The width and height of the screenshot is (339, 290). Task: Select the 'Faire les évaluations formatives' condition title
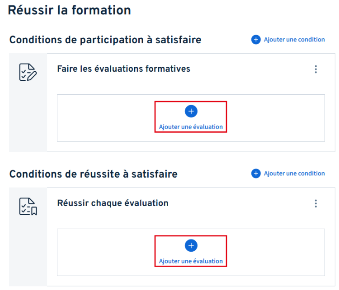click(123, 69)
